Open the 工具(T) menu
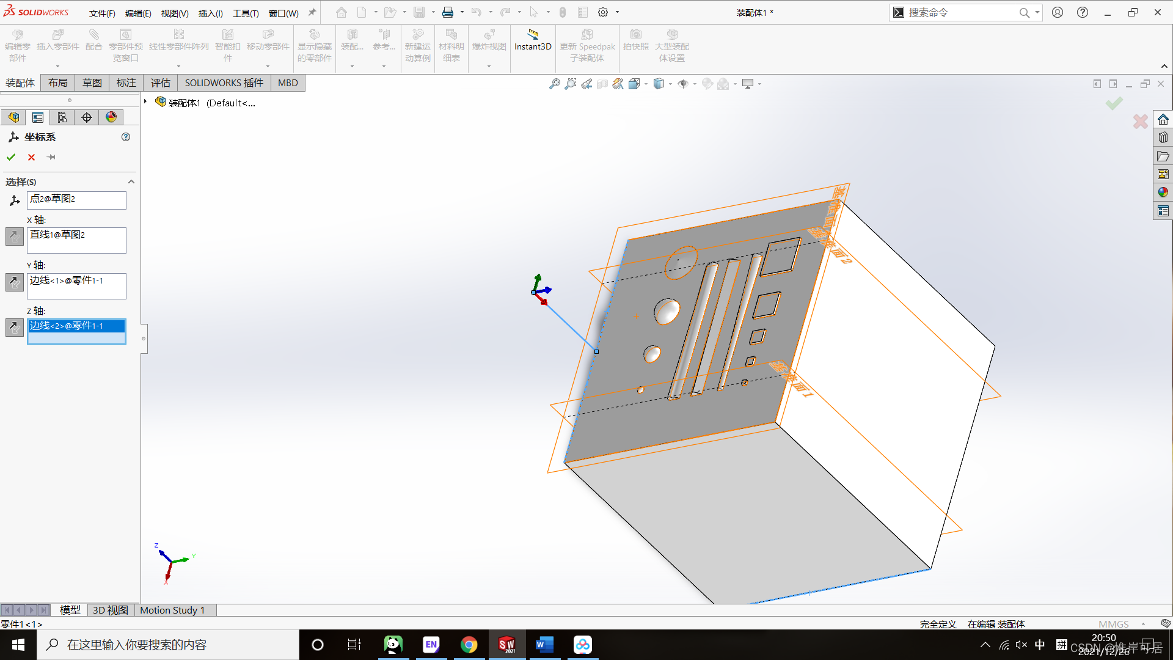 [246, 13]
